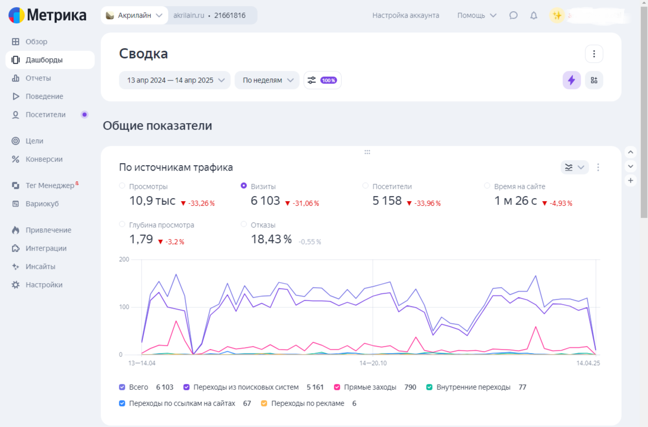Open the chat bubble icon
The image size is (648, 427).
pyautogui.click(x=513, y=15)
